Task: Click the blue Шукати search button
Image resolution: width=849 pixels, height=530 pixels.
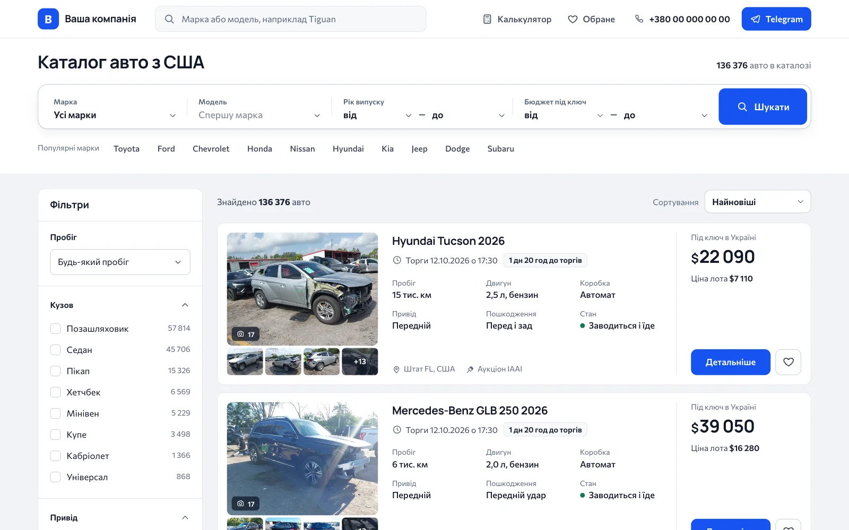Action: pos(763,107)
